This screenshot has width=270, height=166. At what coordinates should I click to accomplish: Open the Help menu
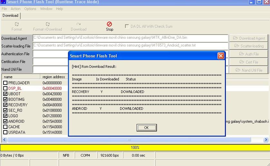click(x=59, y=9)
